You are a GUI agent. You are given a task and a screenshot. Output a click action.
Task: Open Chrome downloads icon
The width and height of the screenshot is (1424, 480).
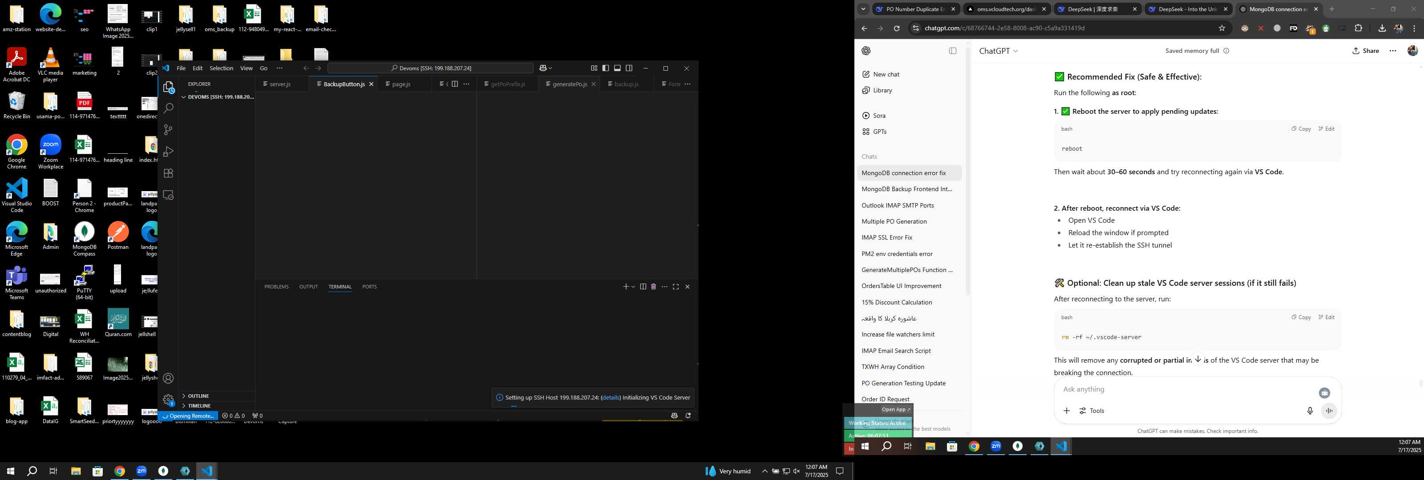click(1382, 28)
